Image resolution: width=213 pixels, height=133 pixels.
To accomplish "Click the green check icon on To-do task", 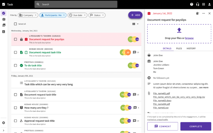I will pos(21,65).
